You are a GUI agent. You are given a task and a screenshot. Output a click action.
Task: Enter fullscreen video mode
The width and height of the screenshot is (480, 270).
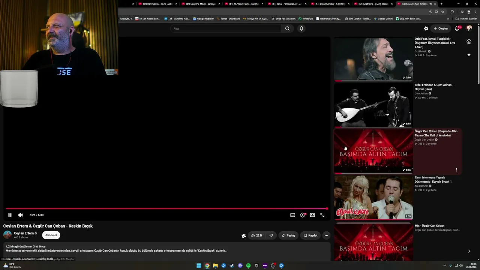coord(322,215)
